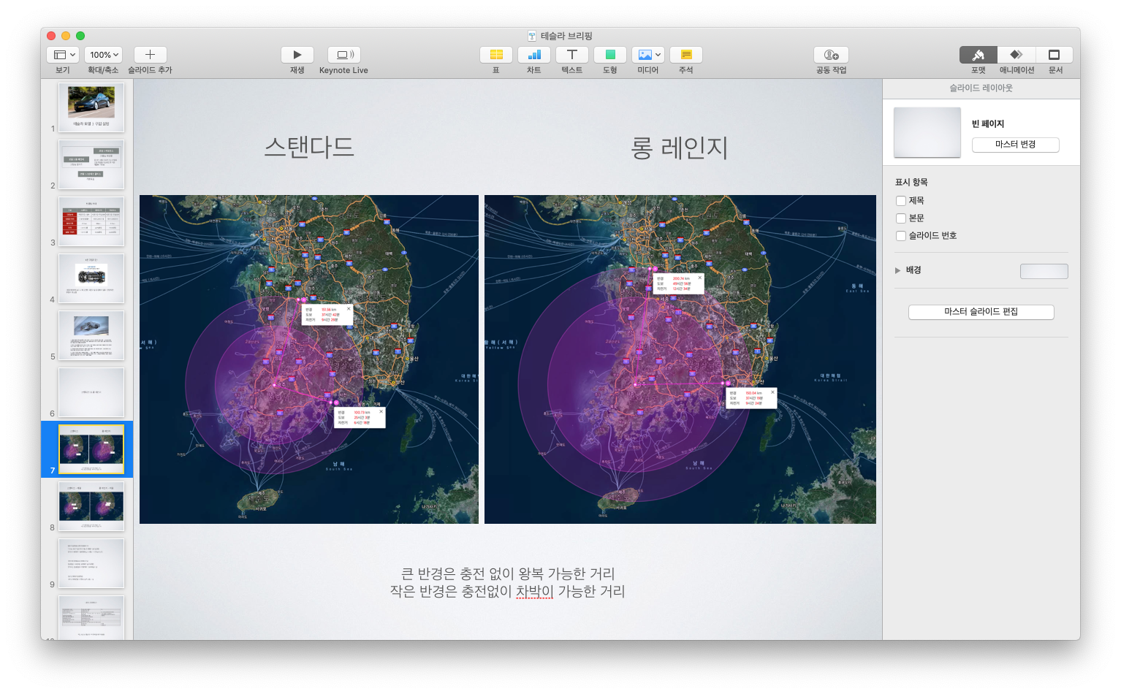The height and width of the screenshot is (694, 1121).
Task: Select slide 4 thumbnail in navigator
Action: point(91,278)
